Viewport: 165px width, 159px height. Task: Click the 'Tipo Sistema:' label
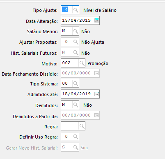pyautogui.click(x=44, y=84)
